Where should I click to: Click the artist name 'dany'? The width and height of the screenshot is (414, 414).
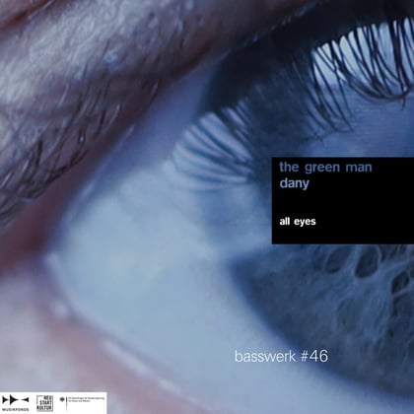[294, 183]
